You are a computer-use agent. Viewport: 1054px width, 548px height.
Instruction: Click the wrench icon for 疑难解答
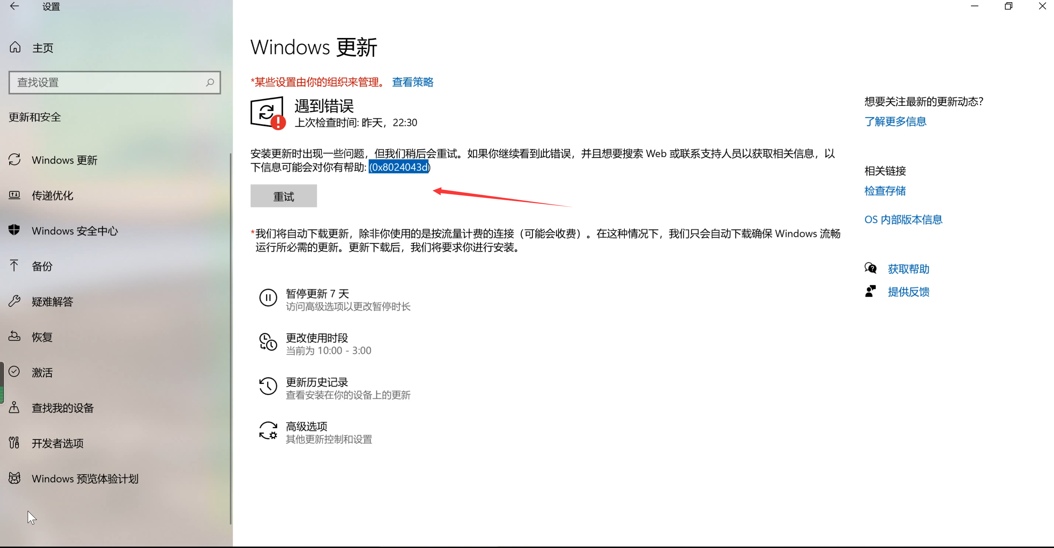coord(15,301)
